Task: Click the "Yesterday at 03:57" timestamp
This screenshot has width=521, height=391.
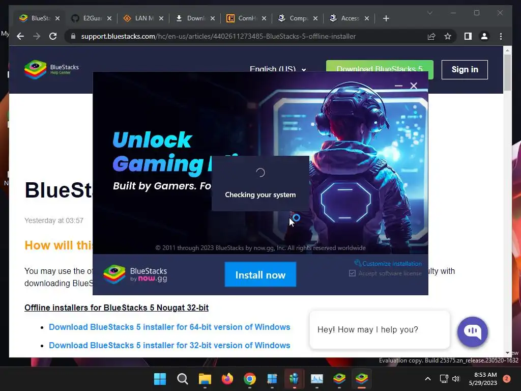Action: (54, 220)
